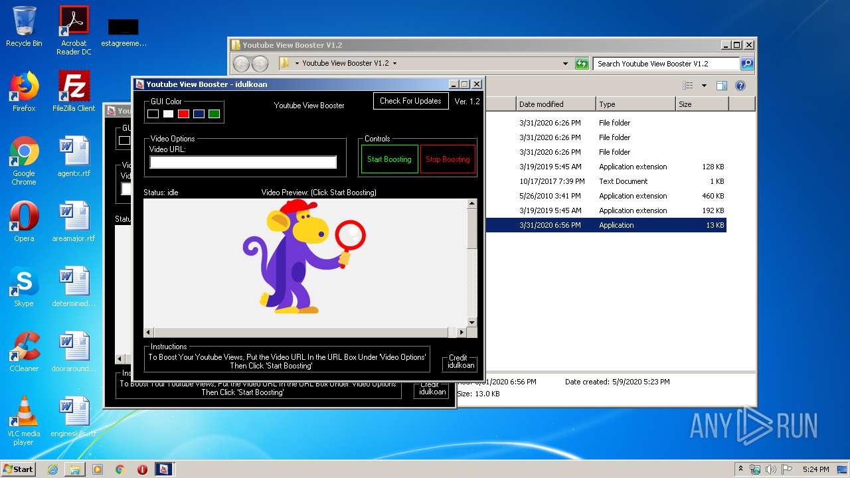Click inside the Video URL field
Image resolution: width=850 pixels, height=478 pixels.
pyautogui.click(x=243, y=162)
